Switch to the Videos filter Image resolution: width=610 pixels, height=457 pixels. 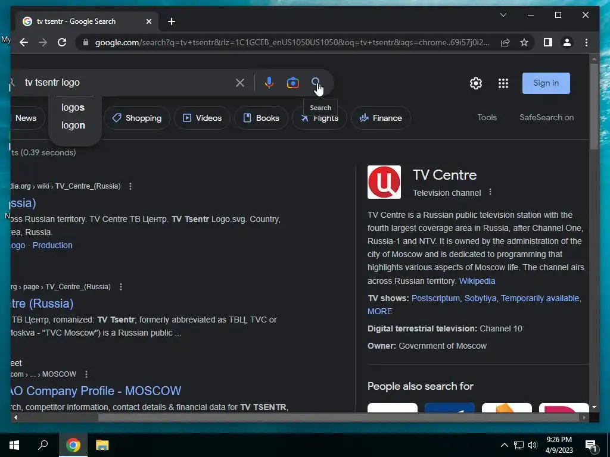tap(202, 118)
